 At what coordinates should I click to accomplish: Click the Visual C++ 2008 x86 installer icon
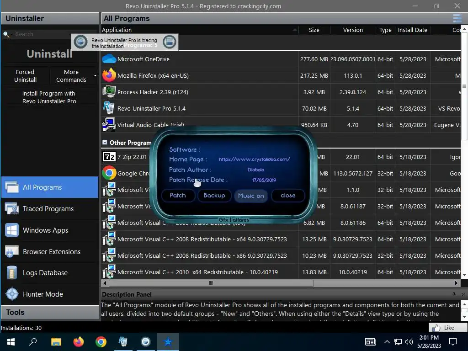109,255
